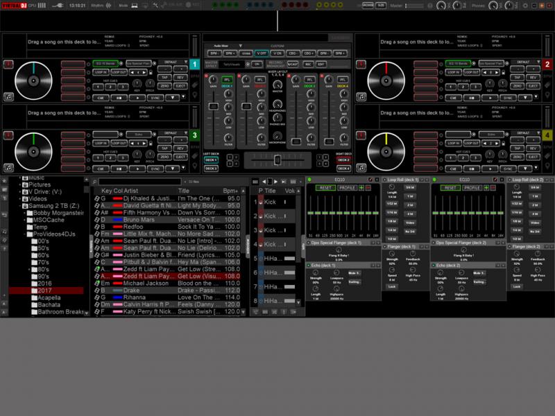
Task: Sort browser by Title column header
Action: point(183,191)
